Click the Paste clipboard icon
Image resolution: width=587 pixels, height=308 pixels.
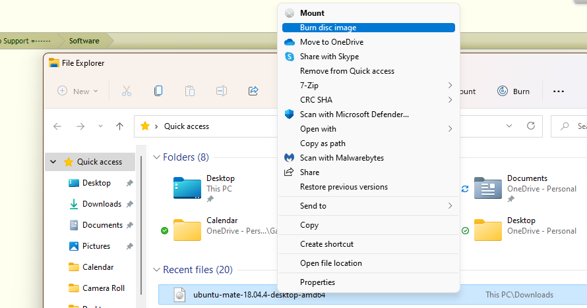coord(190,91)
